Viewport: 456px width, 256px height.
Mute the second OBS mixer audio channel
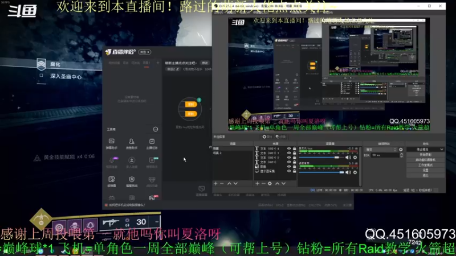[x=348, y=172]
